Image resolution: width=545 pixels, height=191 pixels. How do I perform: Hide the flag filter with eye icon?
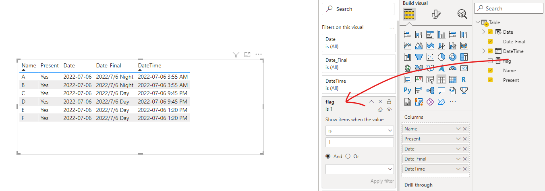tap(389, 110)
